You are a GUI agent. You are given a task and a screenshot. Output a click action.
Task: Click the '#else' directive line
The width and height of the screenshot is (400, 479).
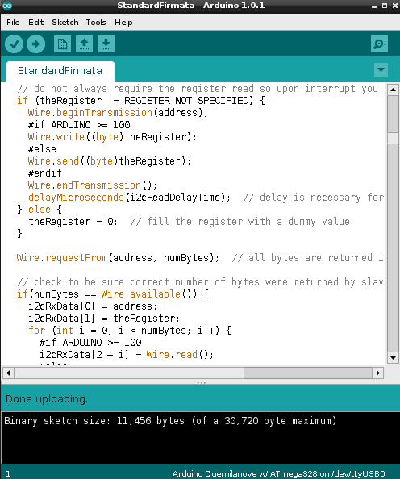click(42, 149)
